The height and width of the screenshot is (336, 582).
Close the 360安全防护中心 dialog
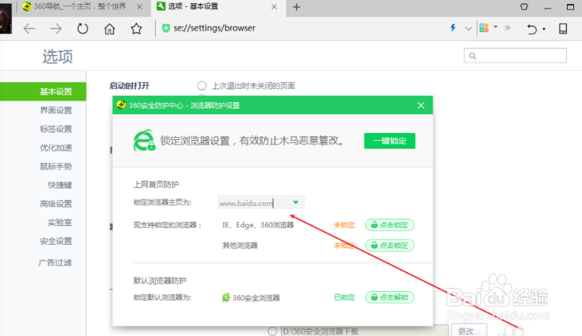421,105
